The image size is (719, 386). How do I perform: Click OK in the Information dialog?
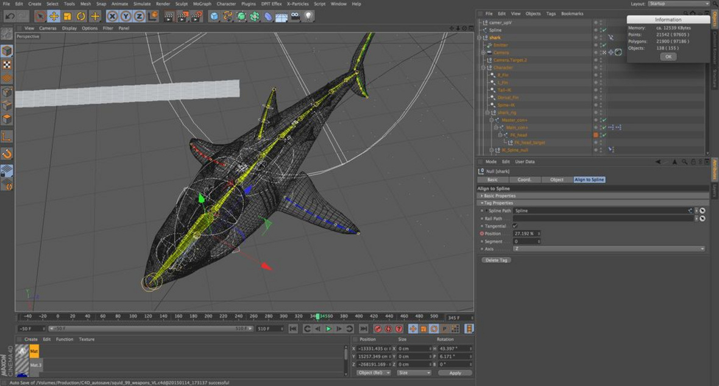(668, 57)
